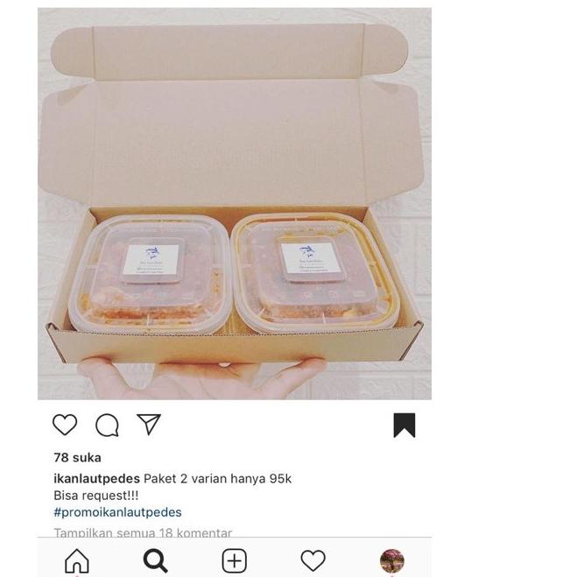Viewport: 577px width, 577px height.
Task: Open the ikanlautpedes profile from the caption username
Action: (x=96, y=479)
